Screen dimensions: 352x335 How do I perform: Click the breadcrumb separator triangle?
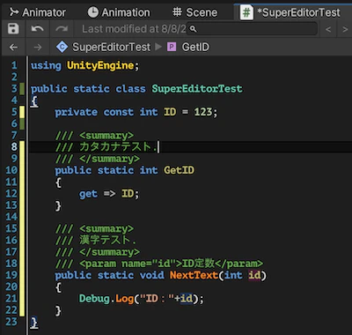158,47
